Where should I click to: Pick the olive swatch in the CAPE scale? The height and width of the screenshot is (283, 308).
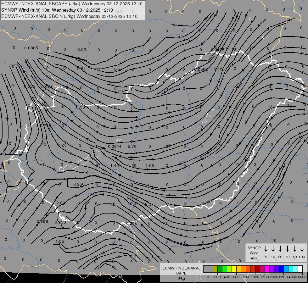pos(215,269)
